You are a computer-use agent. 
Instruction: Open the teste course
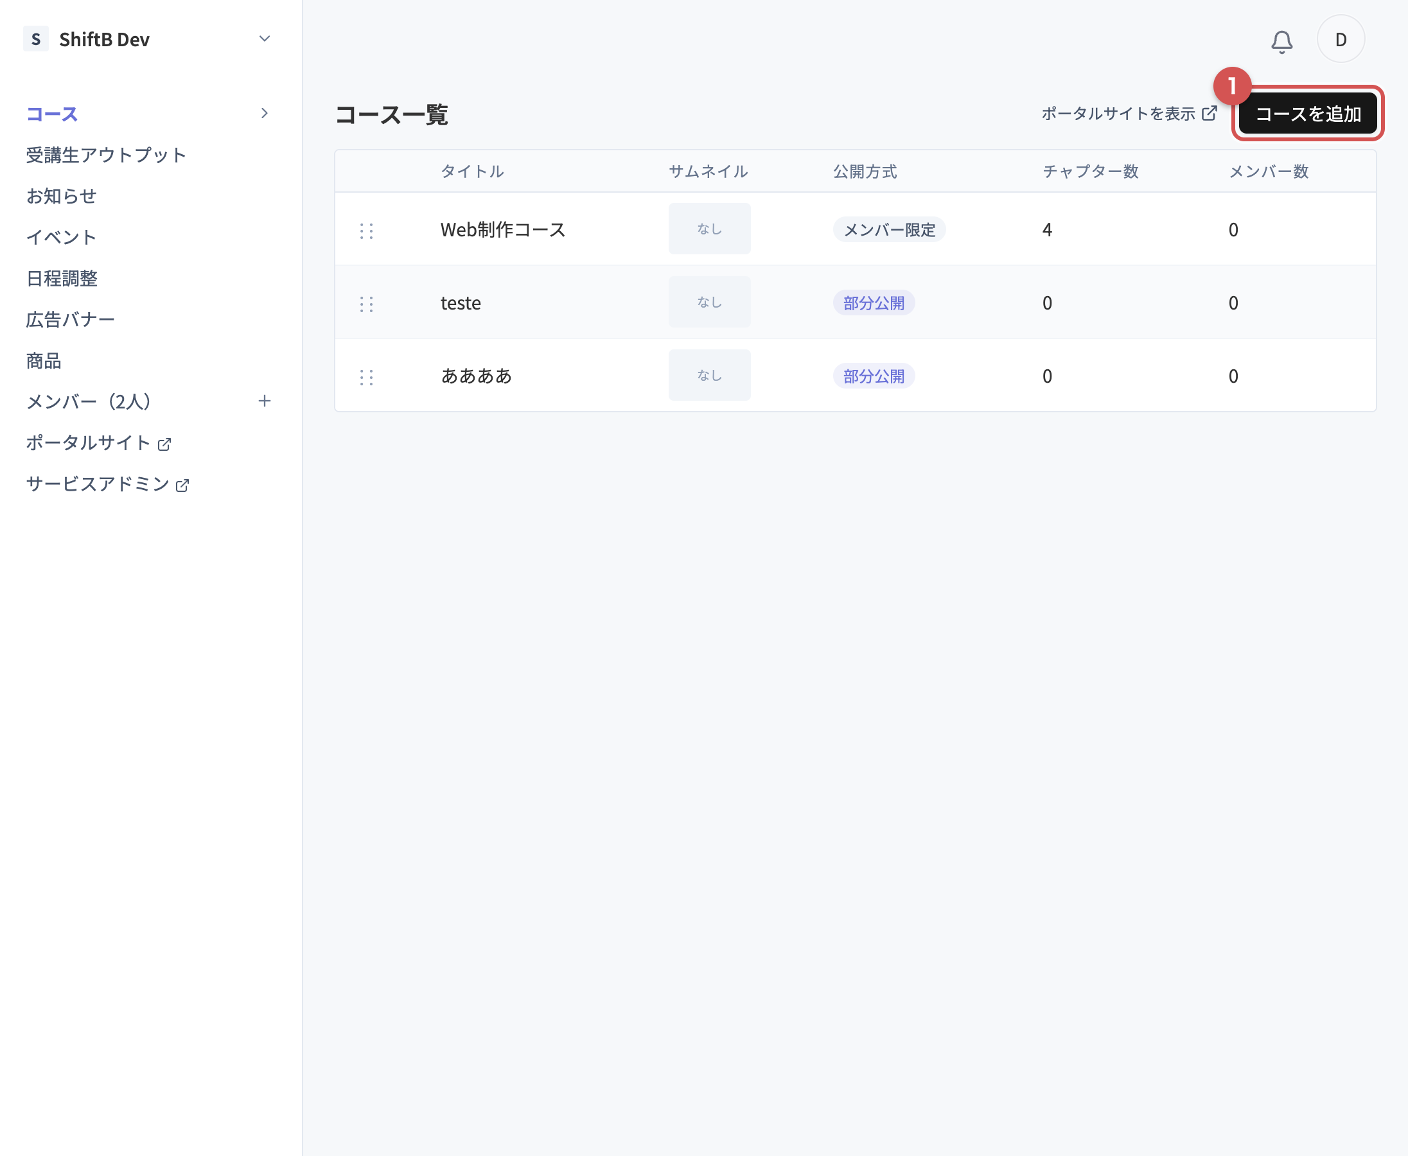pos(460,303)
